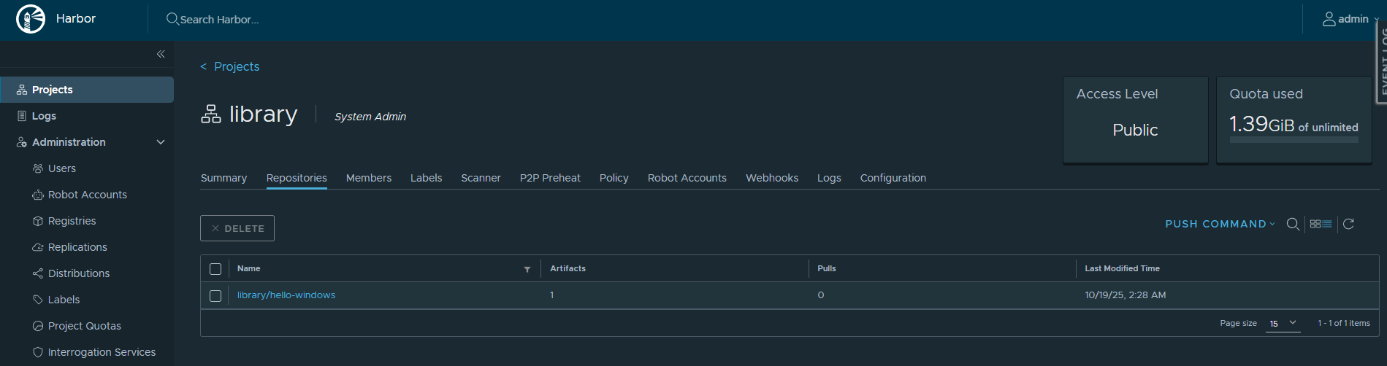
Task: Open the Policy tab
Action: coord(614,178)
